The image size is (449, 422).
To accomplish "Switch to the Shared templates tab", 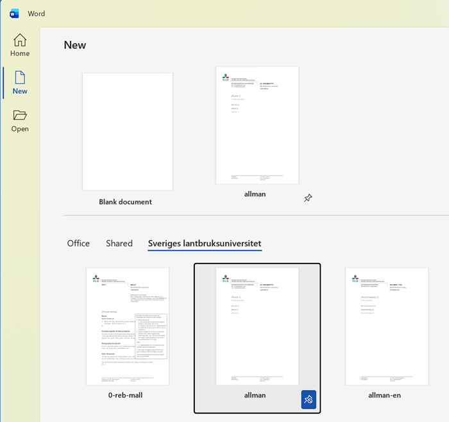I will [x=119, y=244].
